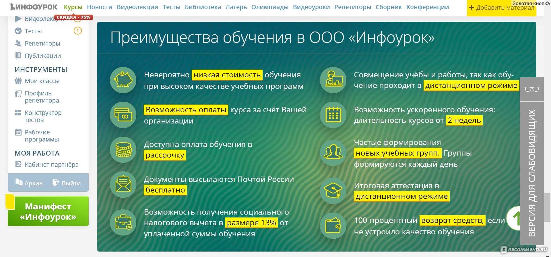Click the Рабочие программы calendar icon
This screenshot has height=257, width=551.
coord(18,132)
